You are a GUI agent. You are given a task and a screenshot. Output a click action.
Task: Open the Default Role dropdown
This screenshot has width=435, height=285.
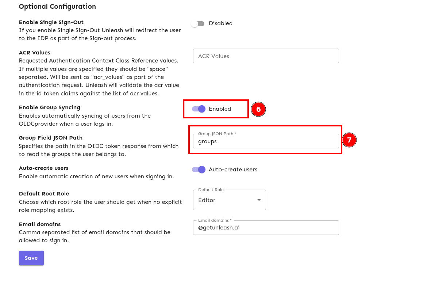[x=229, y=200]
